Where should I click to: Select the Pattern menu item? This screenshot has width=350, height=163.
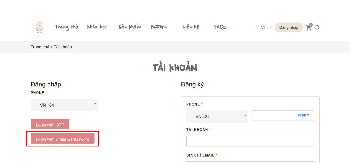click(159, 27)
